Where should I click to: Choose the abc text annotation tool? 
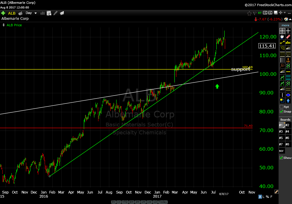(x=288, y=43)
